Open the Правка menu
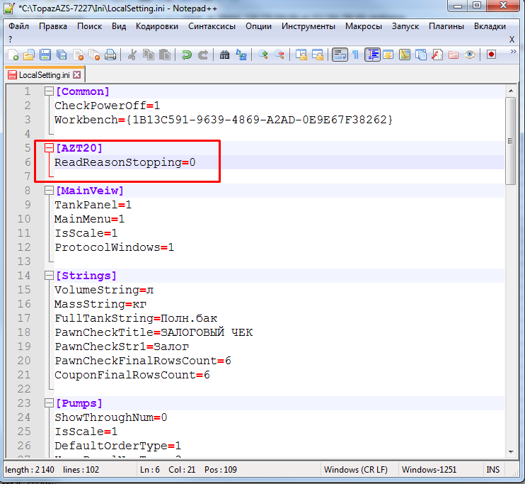Image resolution: width=525 pixels, height=484 pixels. click(53, 26)
